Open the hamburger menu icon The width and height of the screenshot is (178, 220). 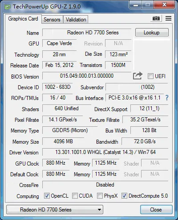coord(168,18)
